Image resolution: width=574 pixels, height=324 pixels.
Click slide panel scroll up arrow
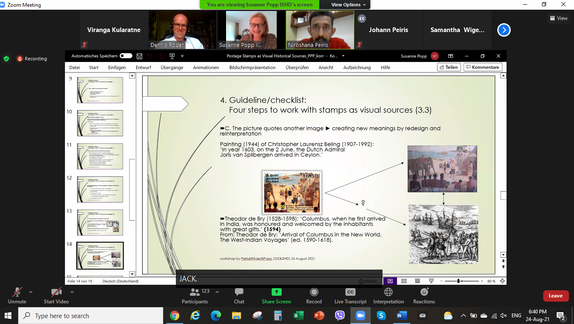pos(132,76)
